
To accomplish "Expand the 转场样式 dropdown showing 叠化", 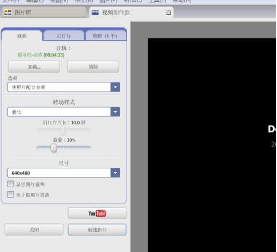I will point(64,112).
